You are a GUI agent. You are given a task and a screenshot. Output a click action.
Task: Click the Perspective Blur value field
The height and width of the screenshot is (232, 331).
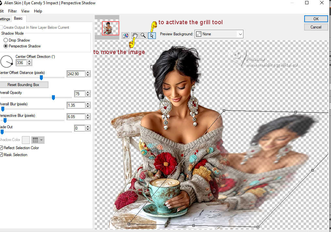tap(76, 116)
